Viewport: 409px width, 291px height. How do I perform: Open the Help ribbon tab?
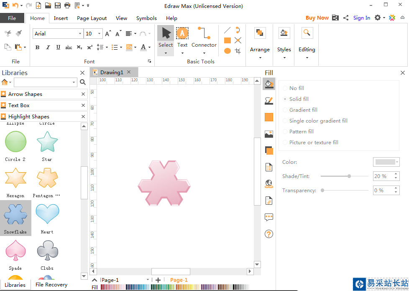(x=171, y=18)
